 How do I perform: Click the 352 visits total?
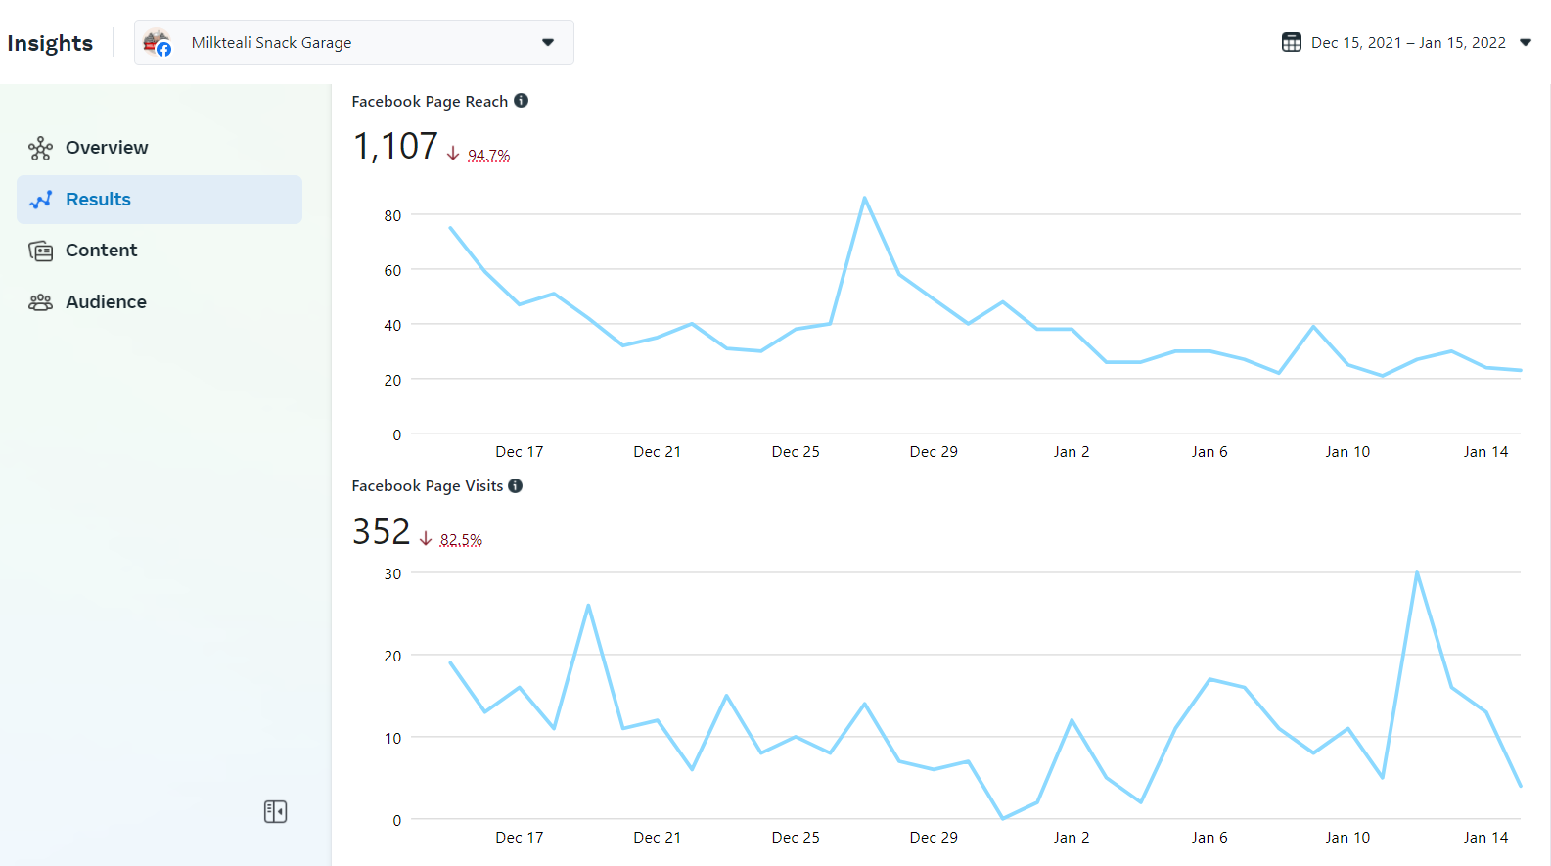pyautogui.click(x=382, y=531)
